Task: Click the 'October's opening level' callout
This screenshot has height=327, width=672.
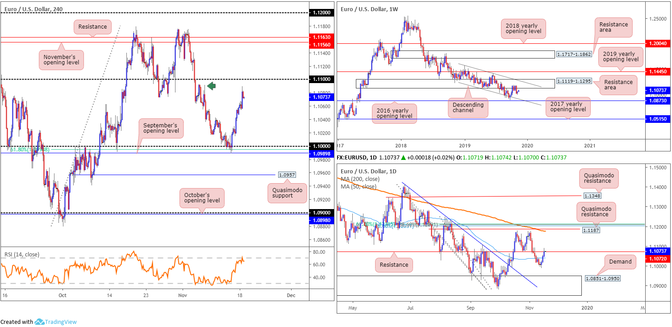Action: [201, 197]
